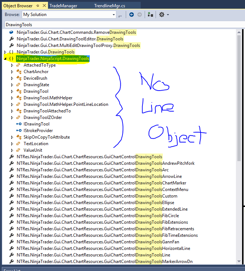Viewport: 245px width, 271px height.
Task: Toggle the Object Browser pin icon
Action: click(38, 6)
